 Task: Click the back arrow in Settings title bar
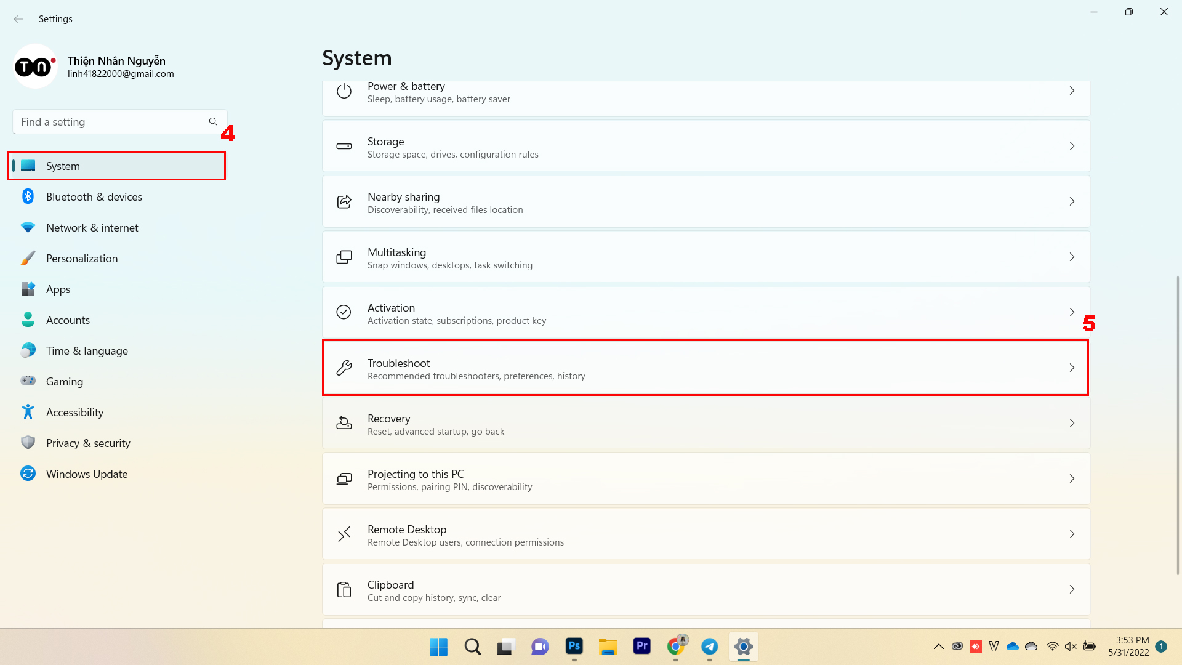coord(18,19)
